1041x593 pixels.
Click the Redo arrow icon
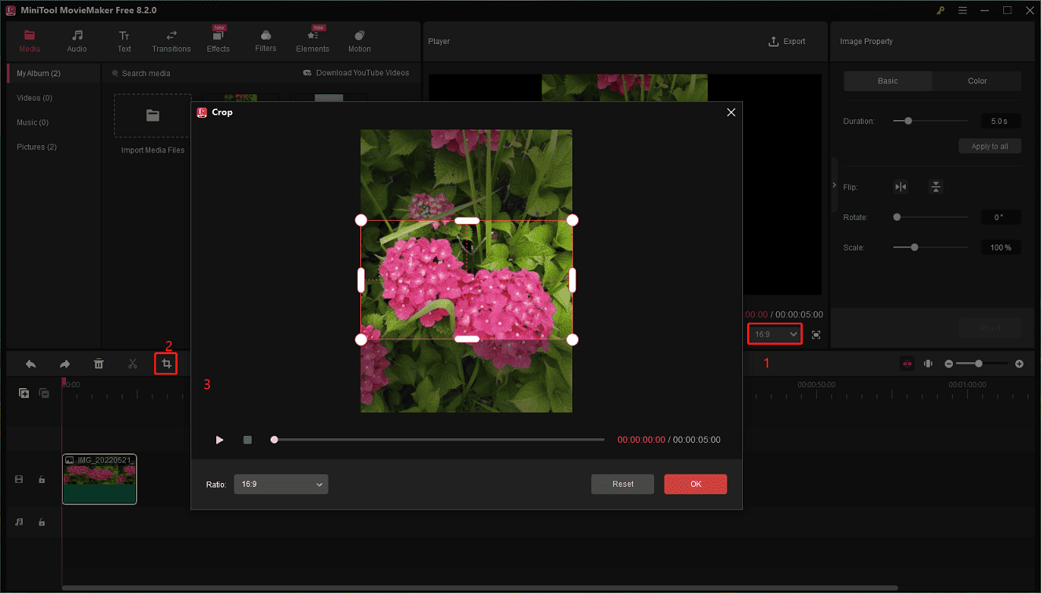(64, 364)
